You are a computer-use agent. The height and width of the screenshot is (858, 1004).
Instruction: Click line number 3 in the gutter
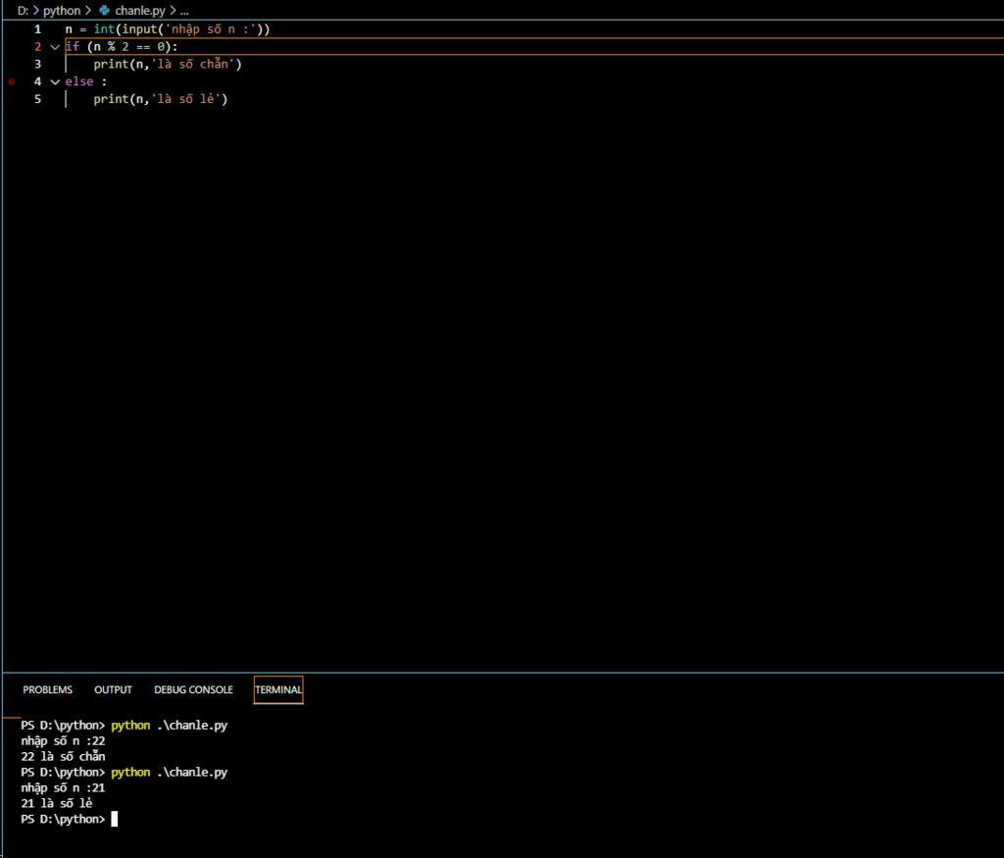coord(38,64)
